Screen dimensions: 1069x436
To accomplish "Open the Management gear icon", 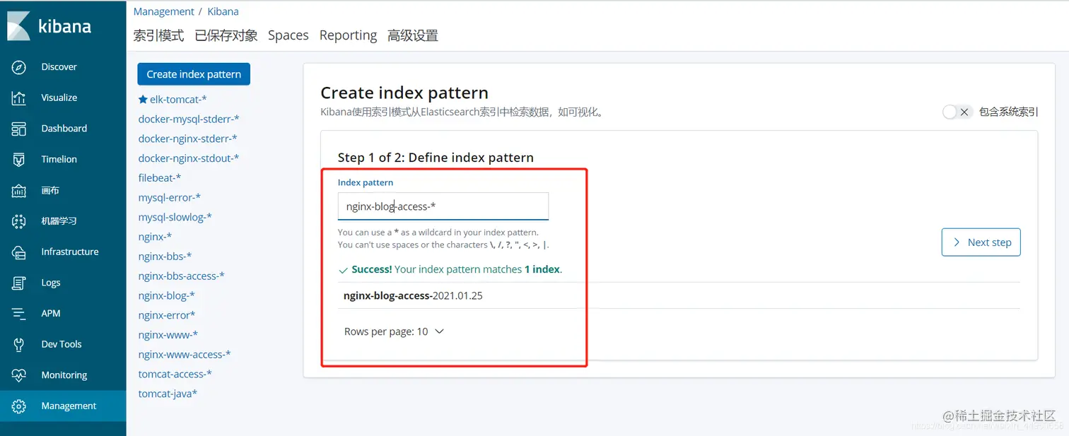I will click(x=19, y=406).
